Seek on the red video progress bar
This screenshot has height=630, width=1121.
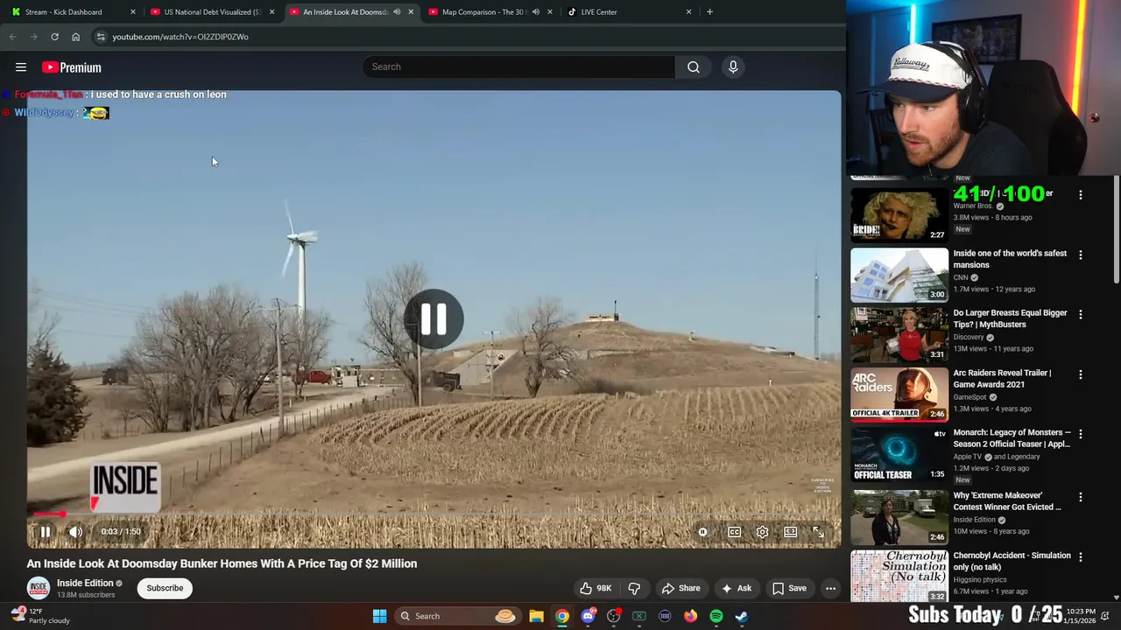[434, 514]
